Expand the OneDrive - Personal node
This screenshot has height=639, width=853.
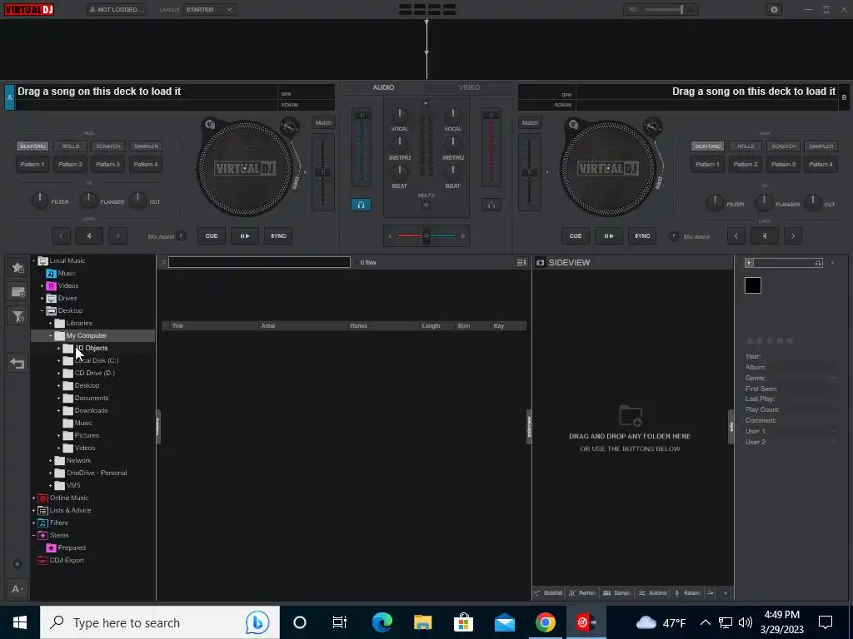click(51, 473)
